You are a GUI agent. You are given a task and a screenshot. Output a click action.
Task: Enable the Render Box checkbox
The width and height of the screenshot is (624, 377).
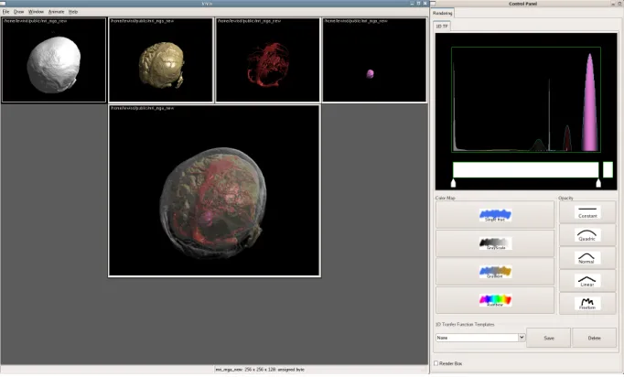pos(436,363)
